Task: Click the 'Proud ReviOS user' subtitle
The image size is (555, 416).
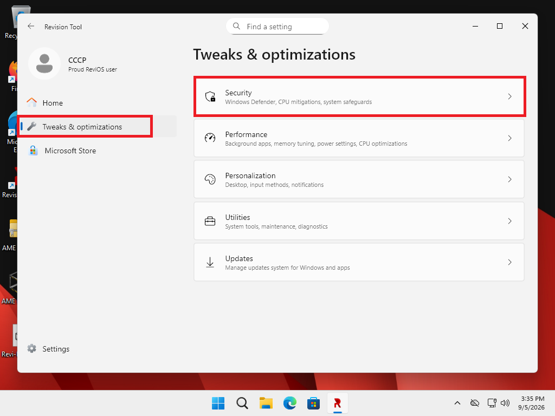Action: click(93, 69)
